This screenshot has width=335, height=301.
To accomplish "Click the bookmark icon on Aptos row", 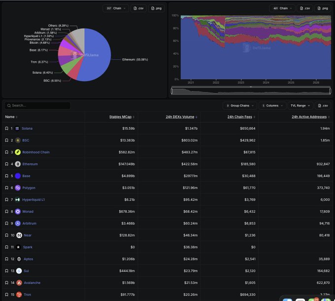I will 6,259.
